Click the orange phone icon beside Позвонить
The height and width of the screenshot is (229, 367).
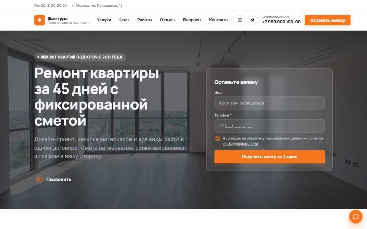[39, 179]
